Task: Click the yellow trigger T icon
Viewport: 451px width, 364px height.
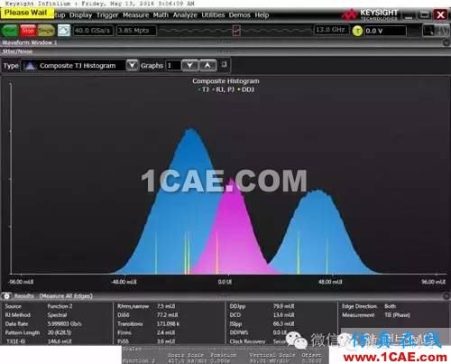Action: [x=357, y=31]
